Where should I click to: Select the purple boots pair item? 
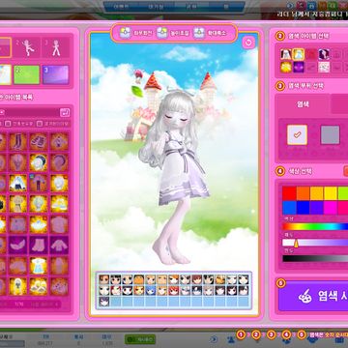(x=39, y=246)
